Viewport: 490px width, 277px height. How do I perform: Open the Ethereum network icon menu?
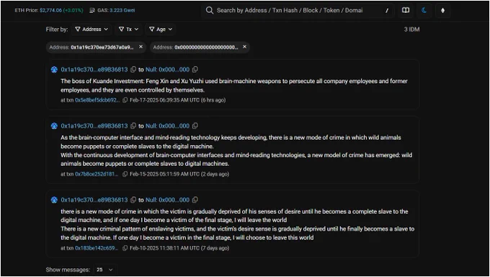pos(442,10)
